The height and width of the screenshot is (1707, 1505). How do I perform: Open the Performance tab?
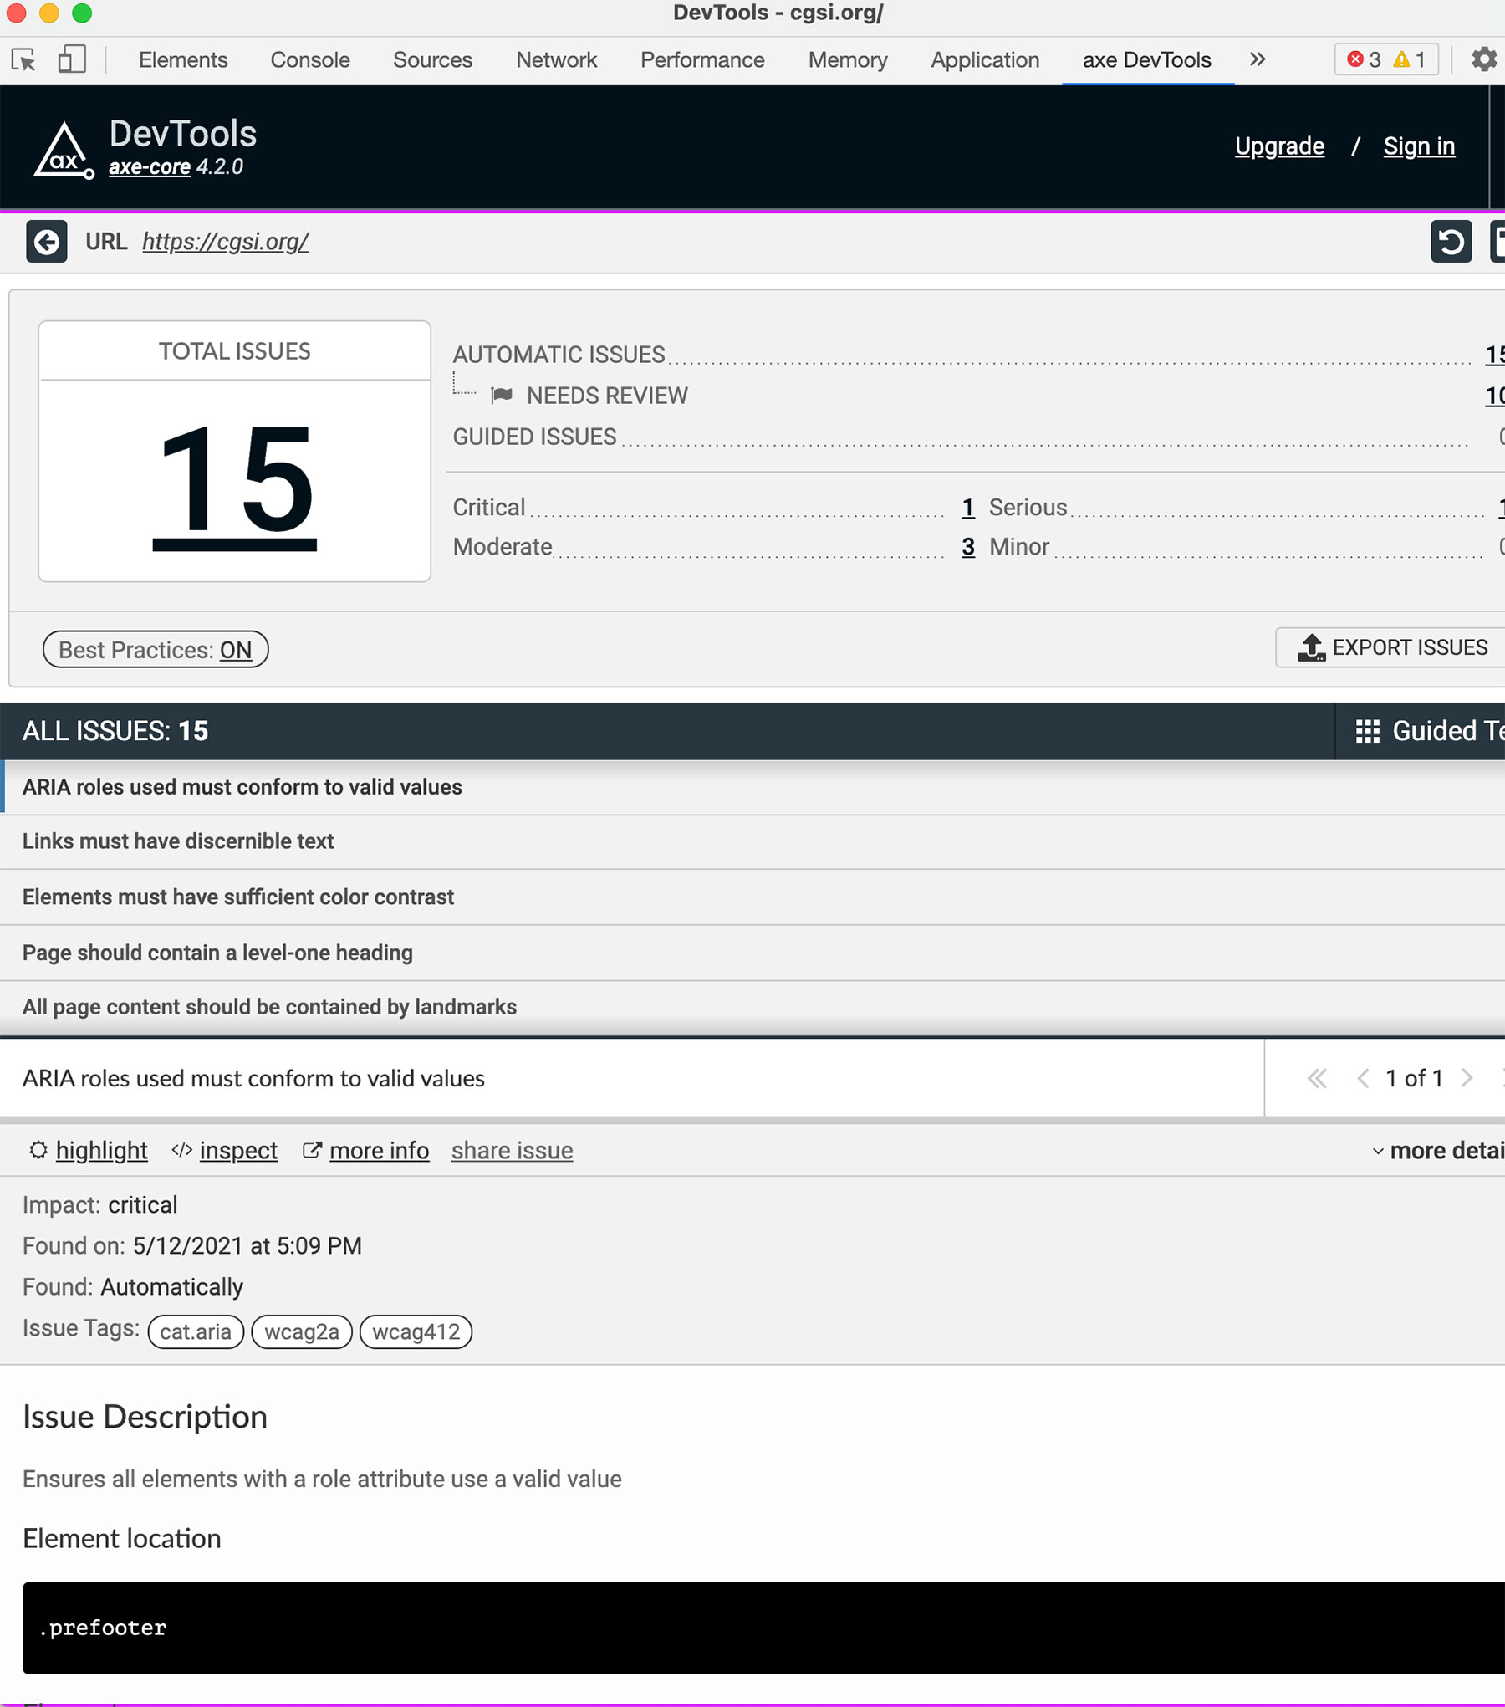point(702,60)
